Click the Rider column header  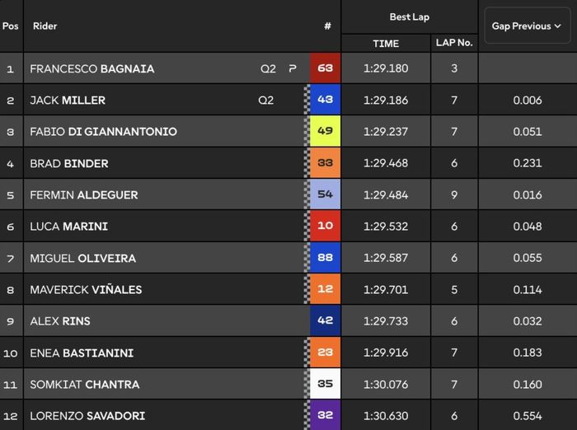(45, 26)
